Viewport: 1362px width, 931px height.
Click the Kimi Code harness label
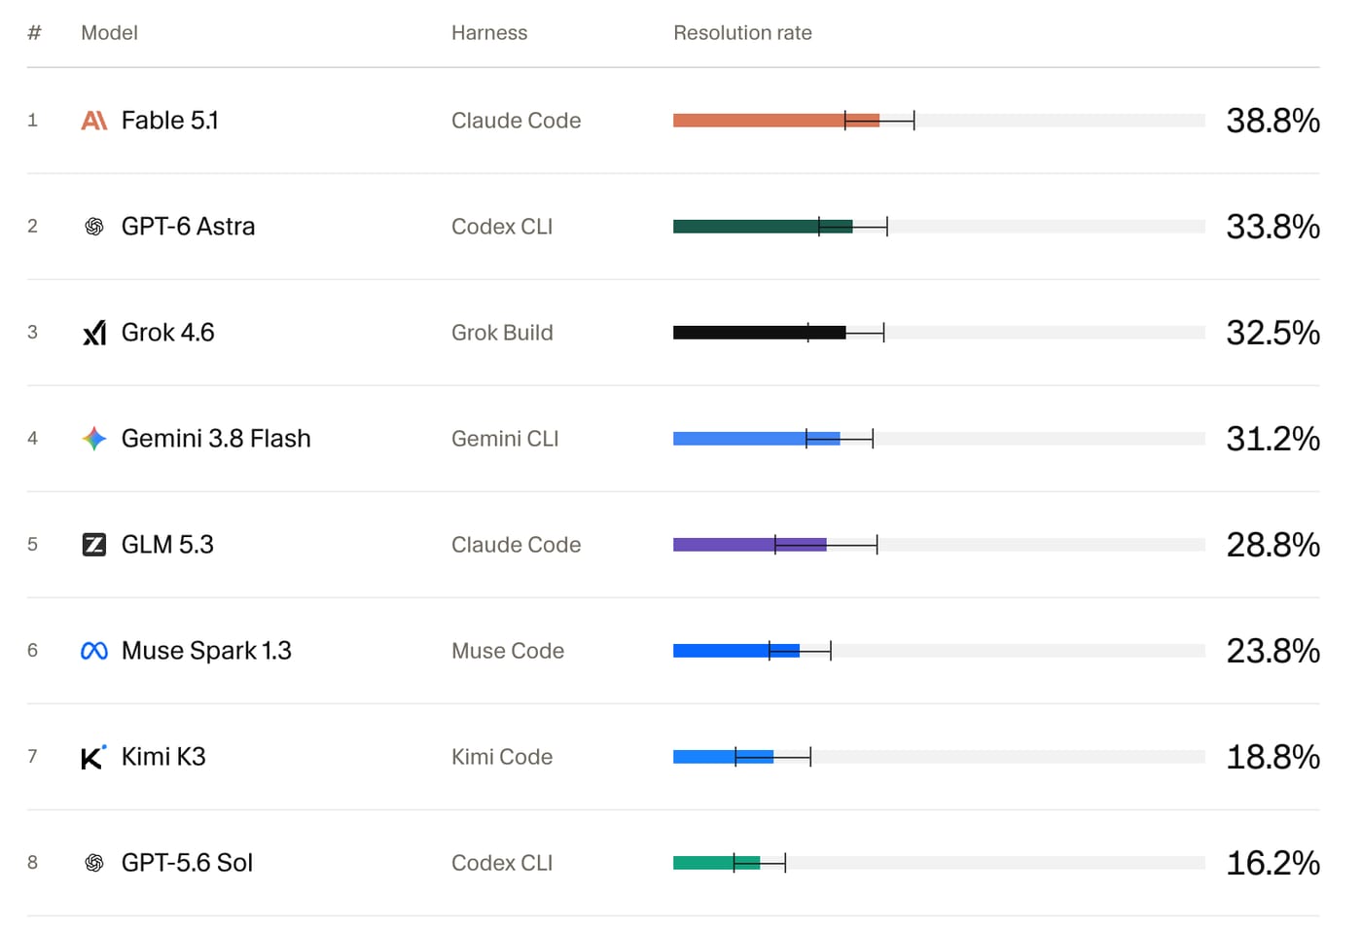click(x=502, y=757)
